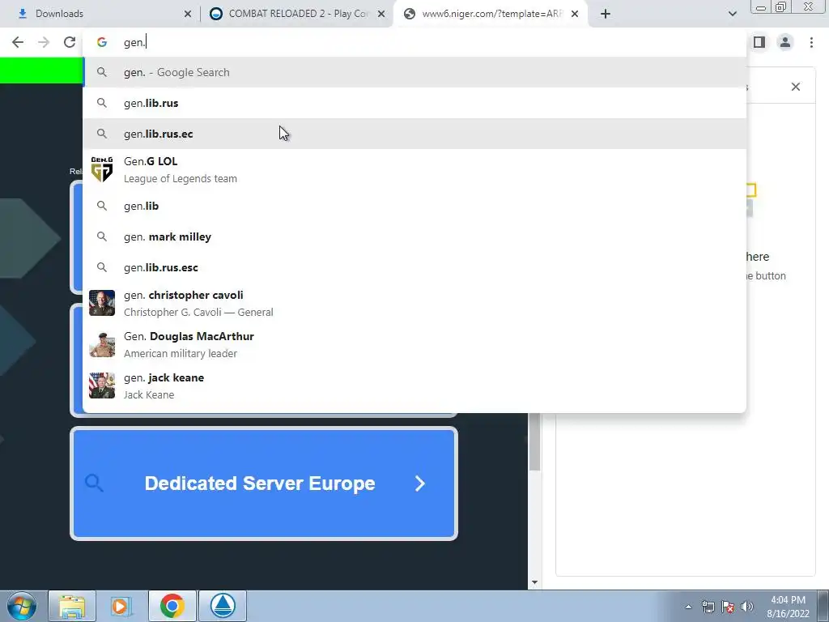Pick the 'gen. christopher cavoli' suggestion
This screenshot has width=829, height=622.
pos(414,303)
